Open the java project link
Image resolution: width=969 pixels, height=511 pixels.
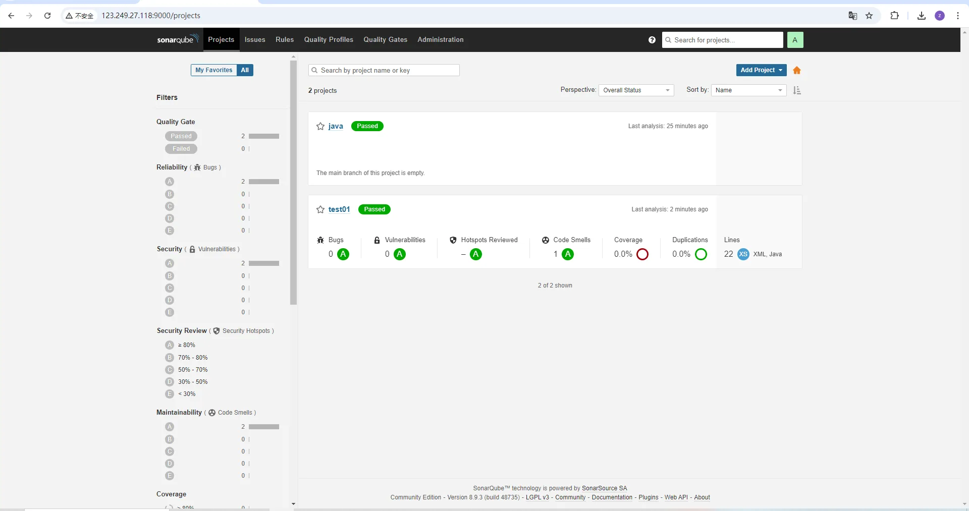(336, 126)
